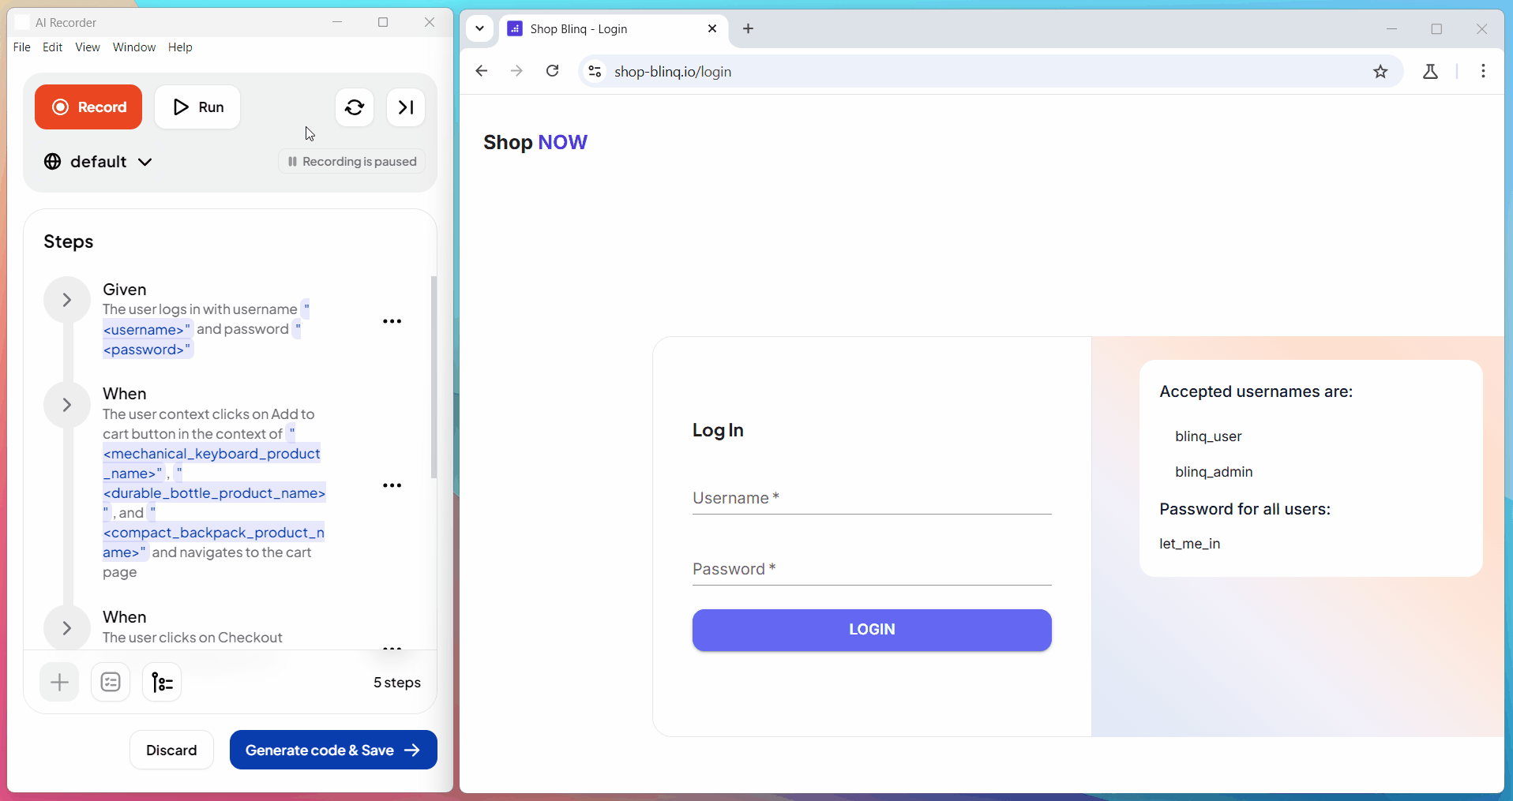Run the recorded test steps

click(197, 107)
